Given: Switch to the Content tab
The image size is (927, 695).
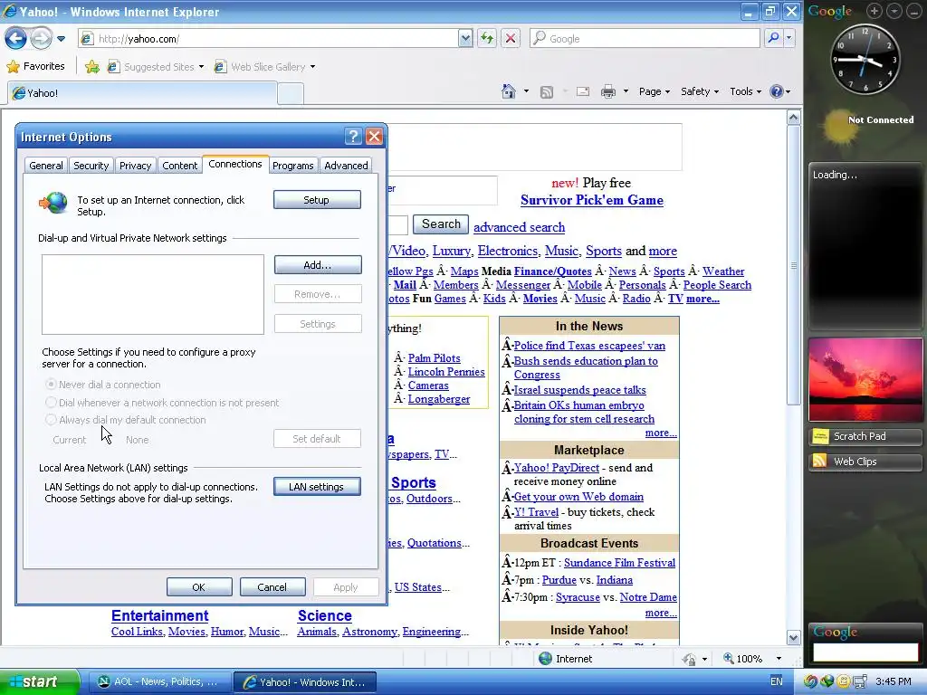Looking at the screenshot, I should (180, 166).
